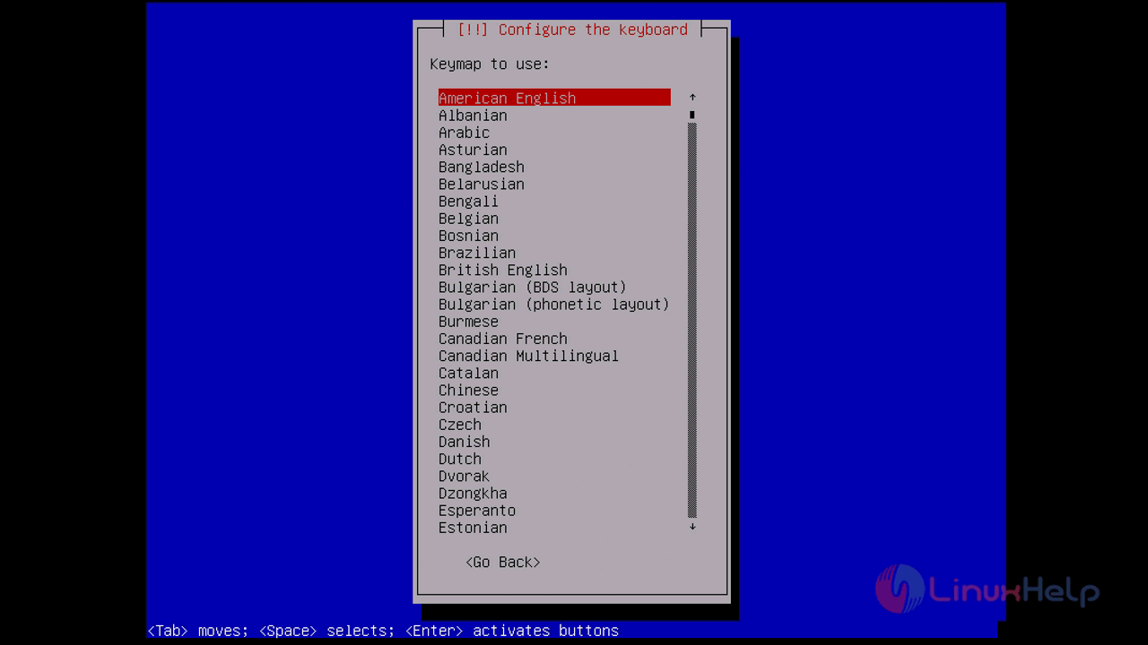Screen dimensions: 1148x645
Task: Select the American English keymap
Action: click(x=554, y=98)
